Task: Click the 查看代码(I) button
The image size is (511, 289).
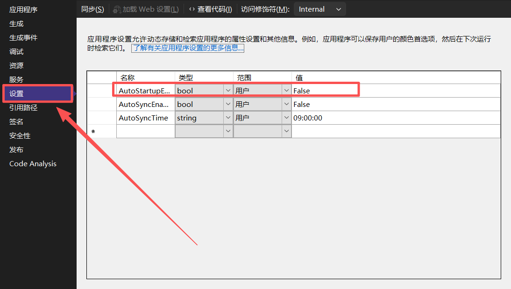Action: [210, 9]
